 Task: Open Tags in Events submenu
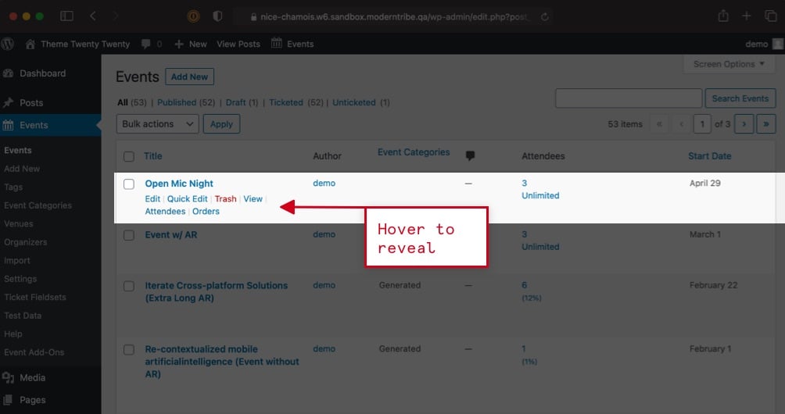coord(13,187)
